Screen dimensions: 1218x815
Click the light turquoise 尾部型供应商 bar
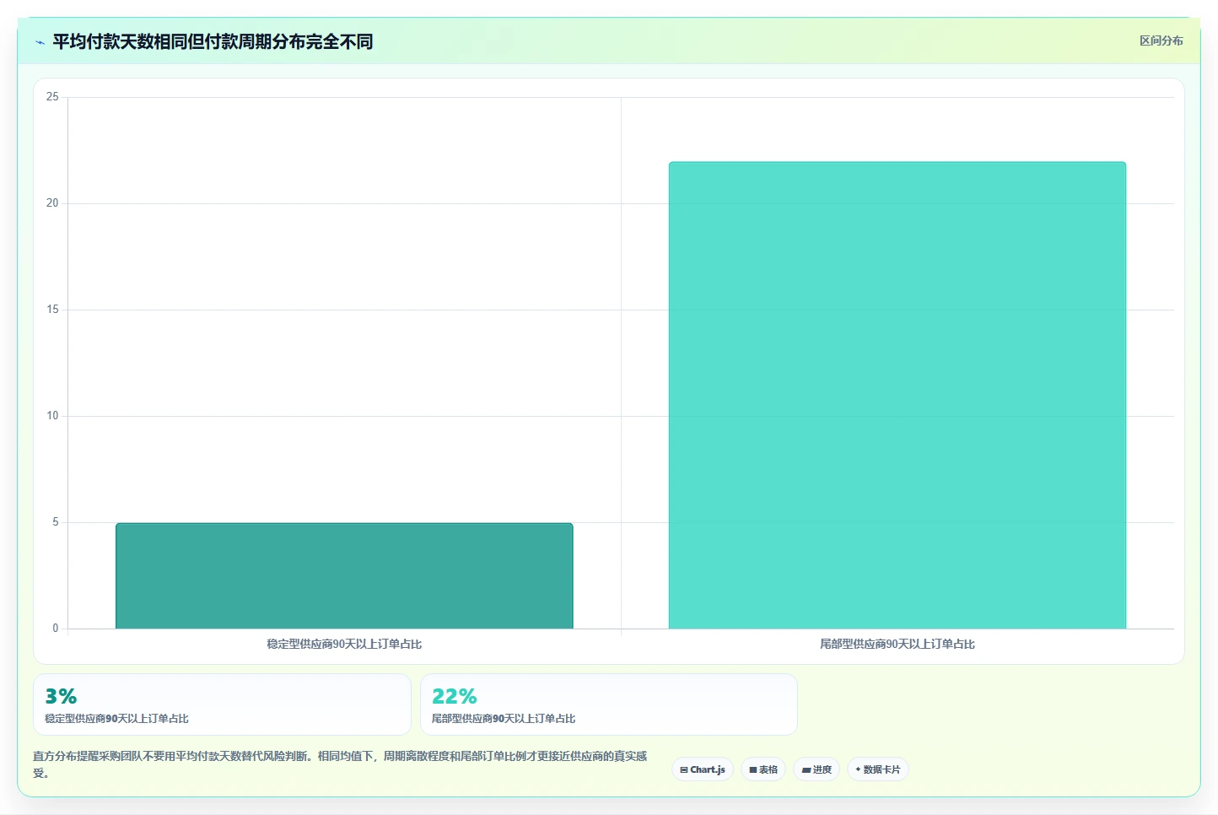point(897,395)
